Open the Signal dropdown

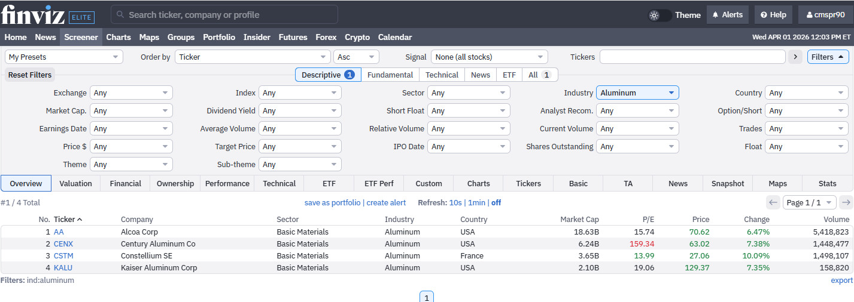tap(489, 57)
